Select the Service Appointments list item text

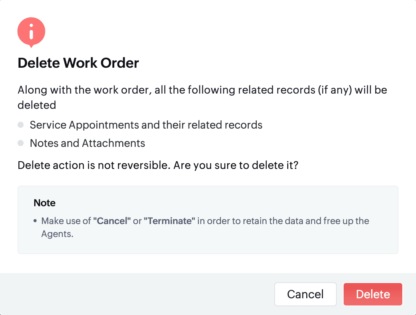click(x=146, y=125)
